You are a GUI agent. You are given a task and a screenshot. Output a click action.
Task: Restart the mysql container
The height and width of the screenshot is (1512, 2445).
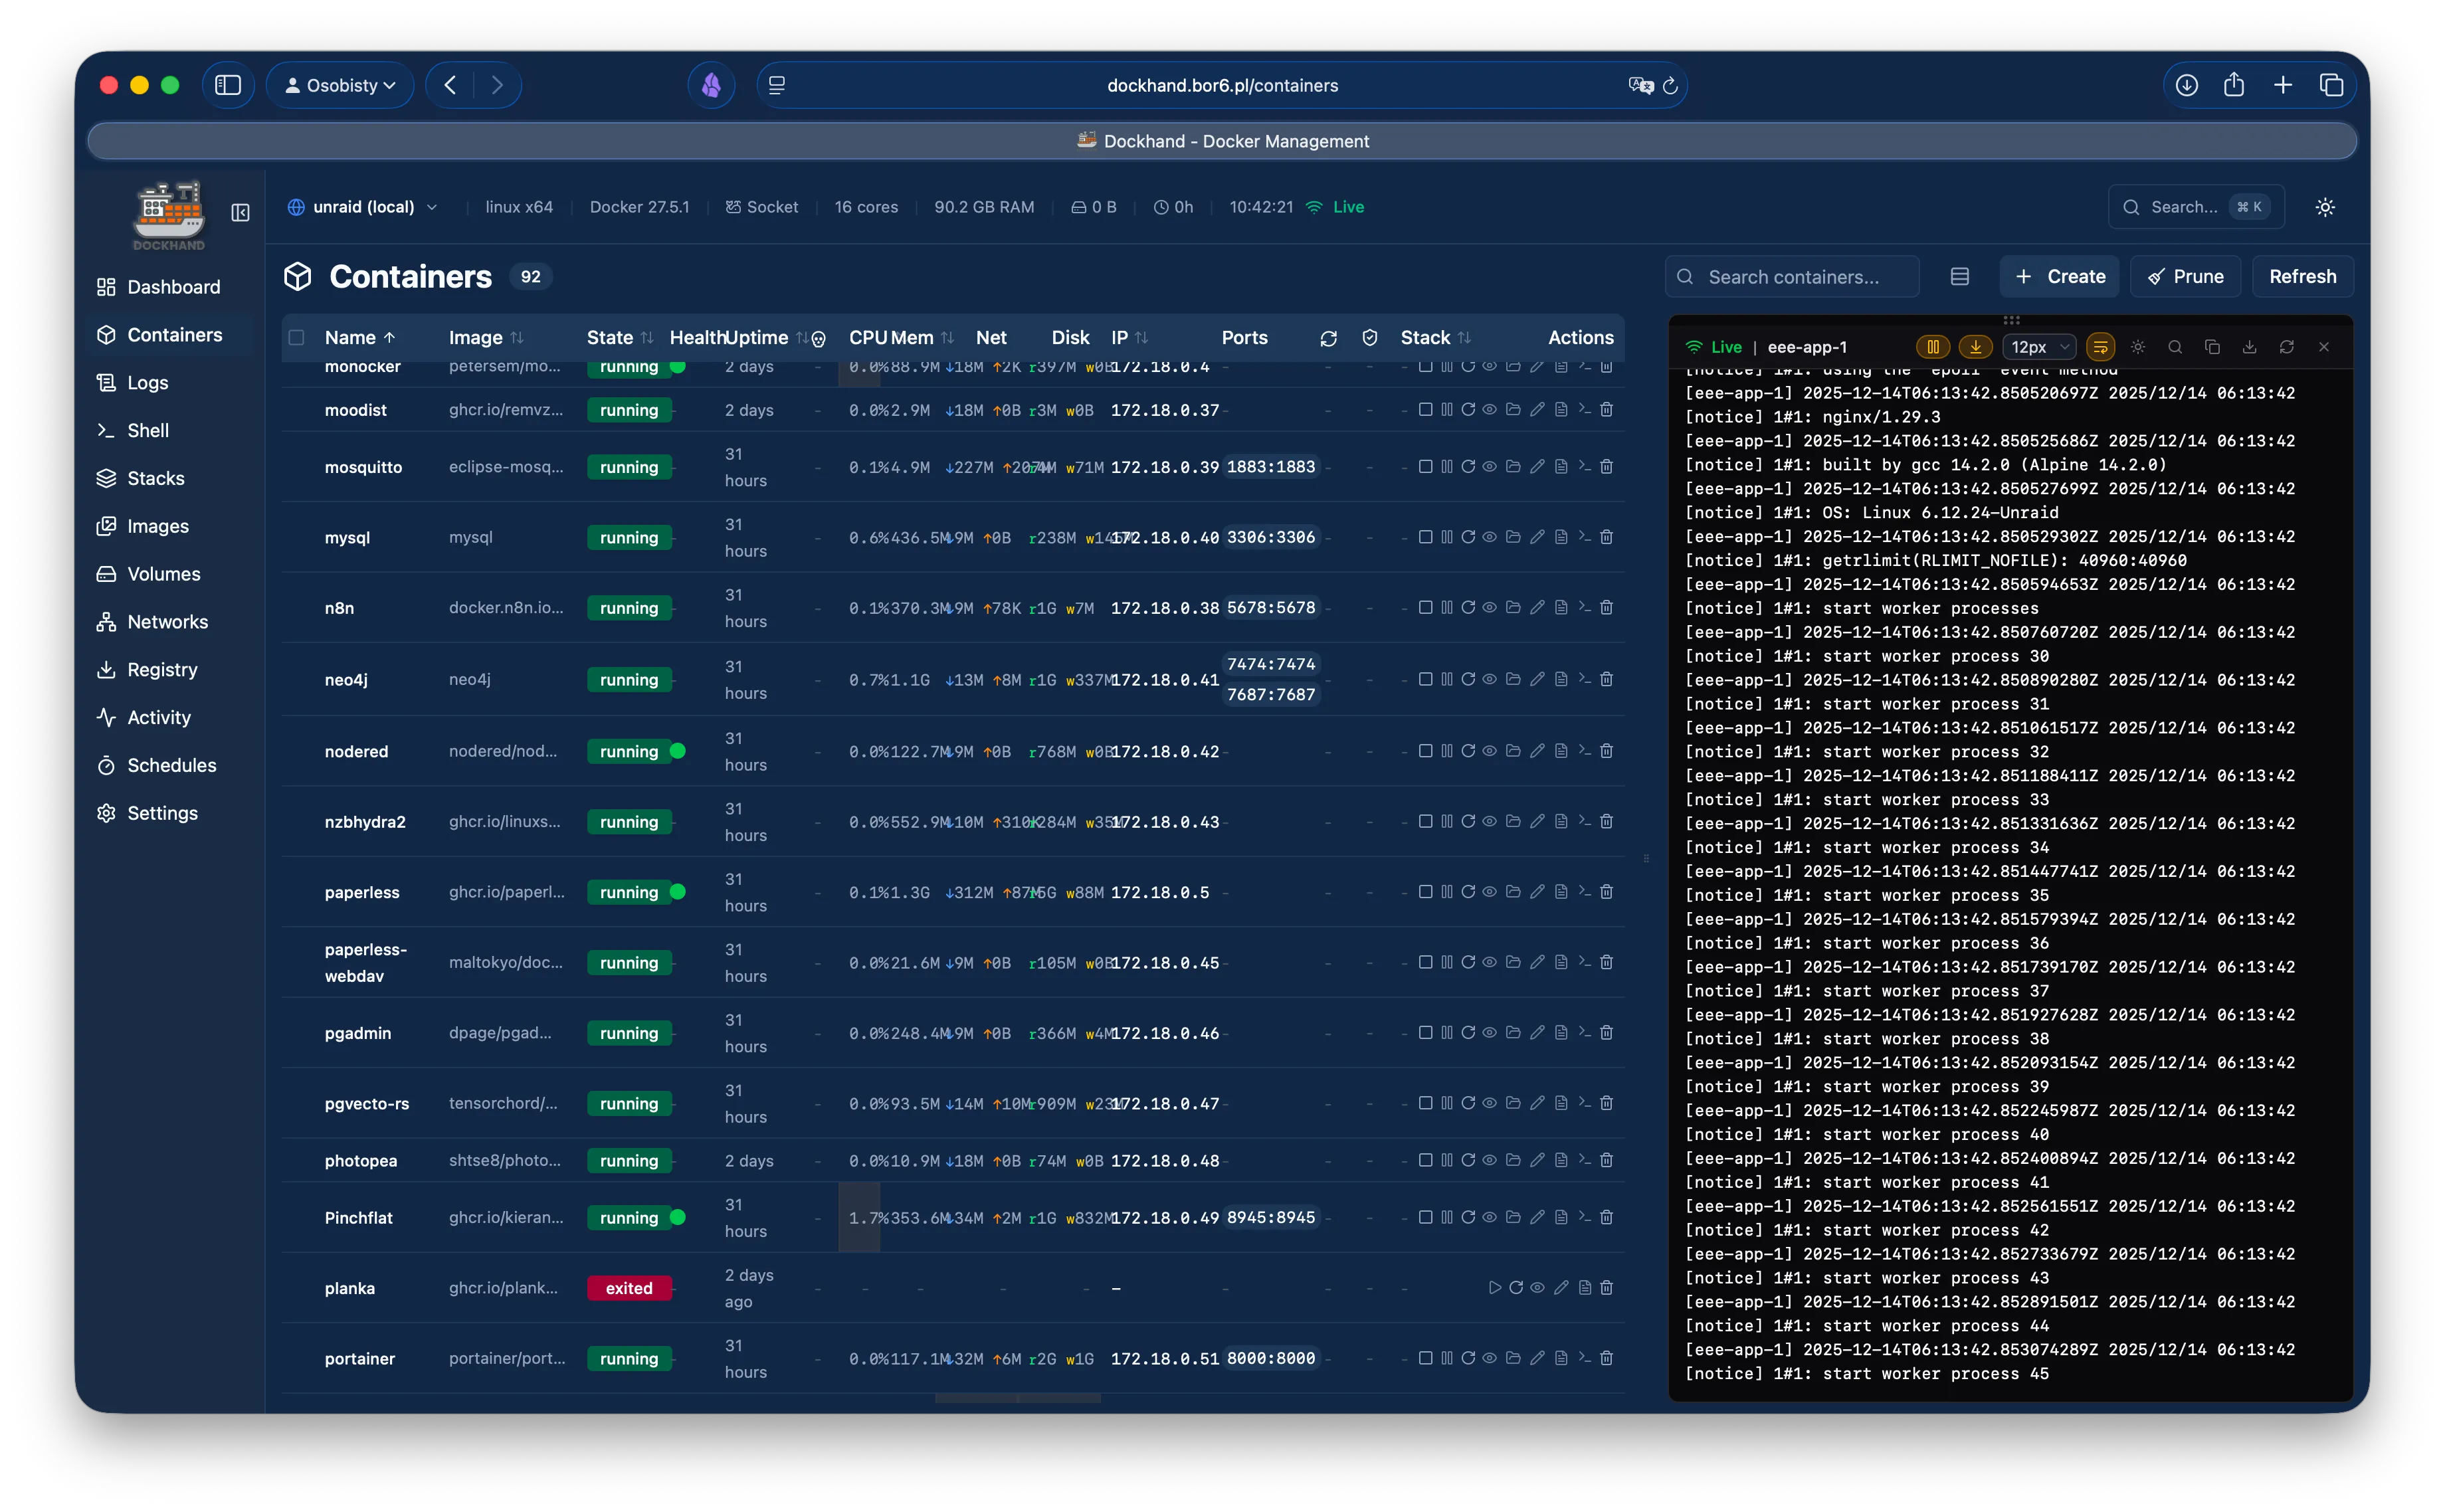1468,537
